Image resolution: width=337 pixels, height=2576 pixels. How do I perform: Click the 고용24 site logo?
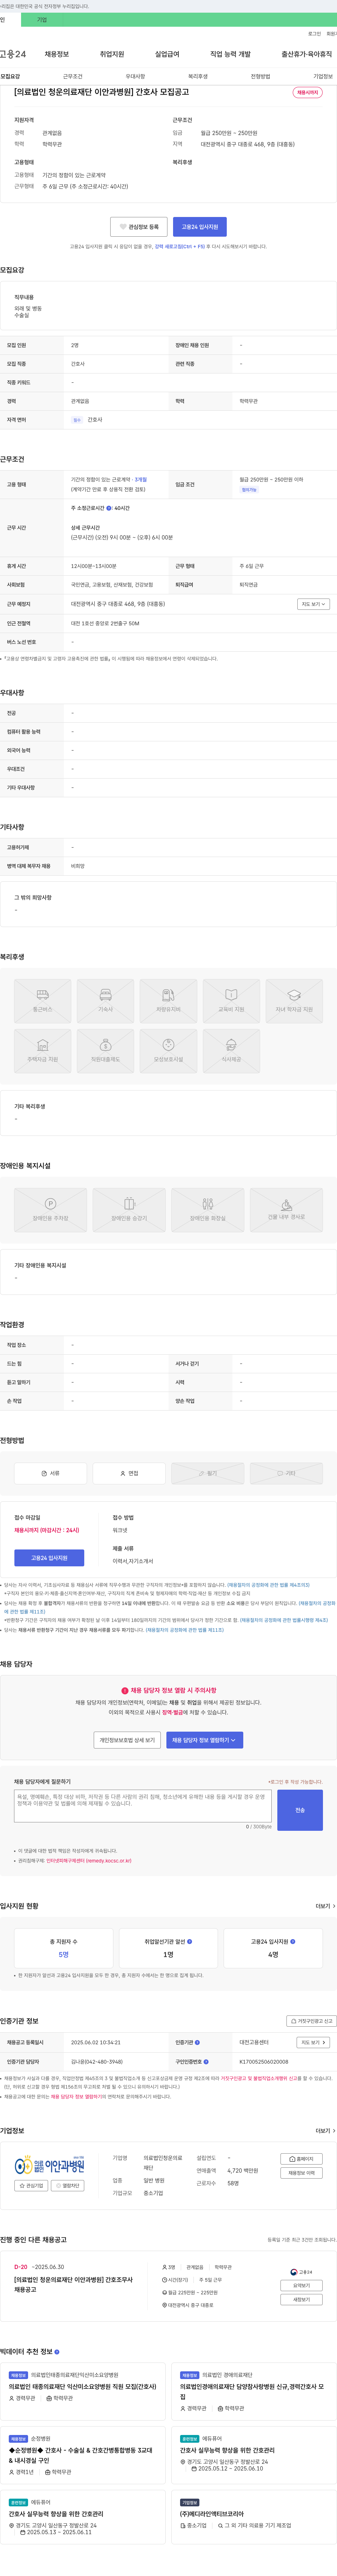(13, 54)
